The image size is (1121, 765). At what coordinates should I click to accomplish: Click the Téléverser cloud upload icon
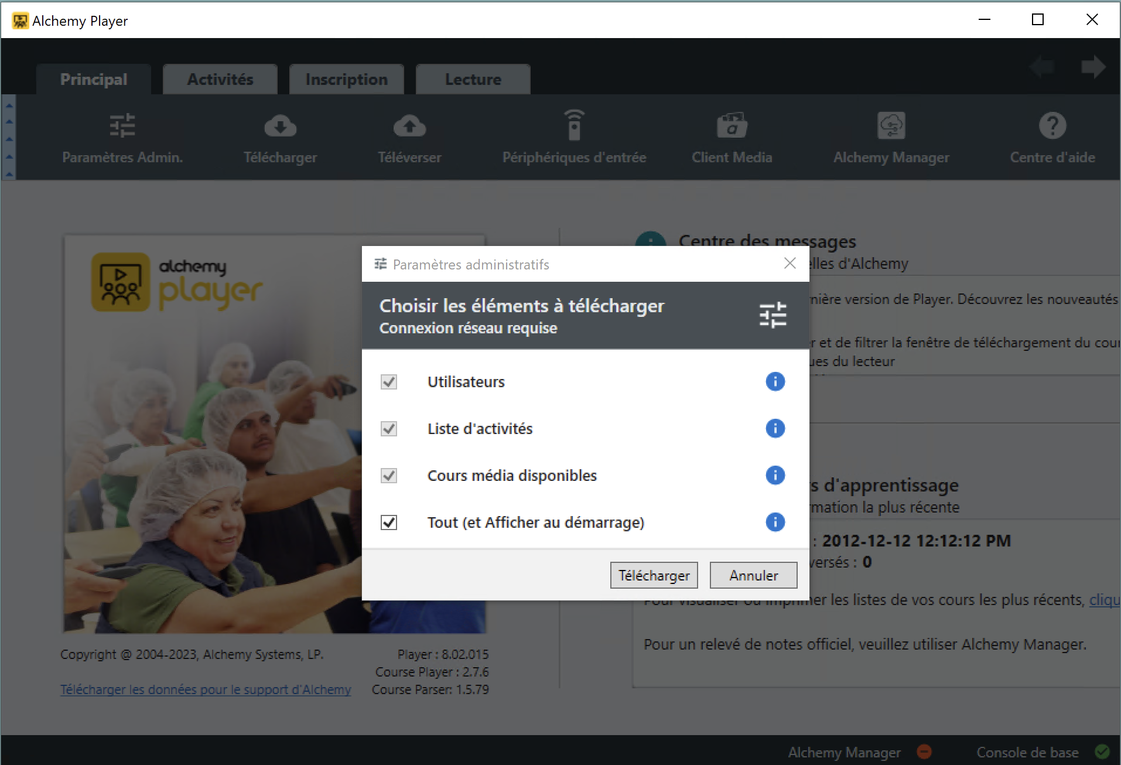click(409, 126)
